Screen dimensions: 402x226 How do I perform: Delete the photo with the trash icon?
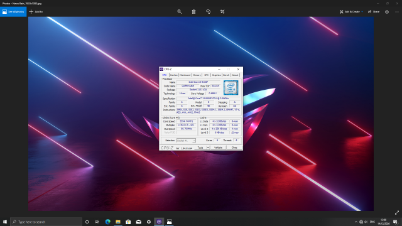194,12
